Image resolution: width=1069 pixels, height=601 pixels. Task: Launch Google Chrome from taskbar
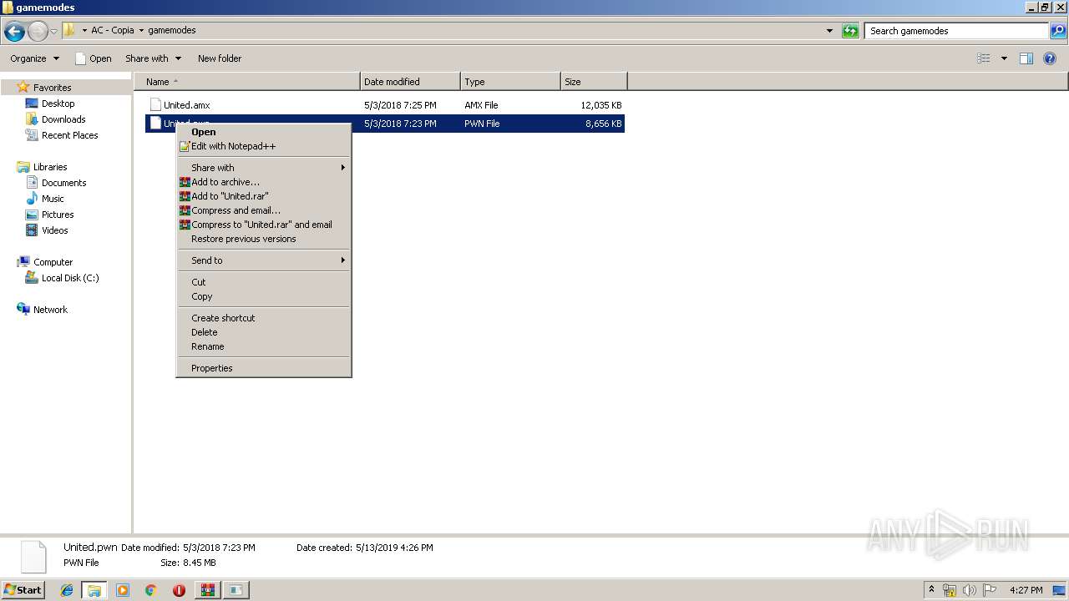click(x=151, y=590)
